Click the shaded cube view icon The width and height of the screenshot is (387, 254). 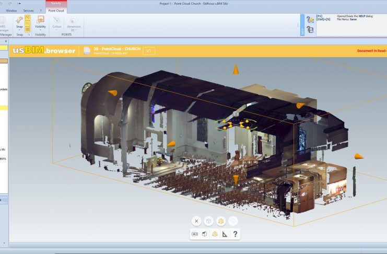pos(204,234)
